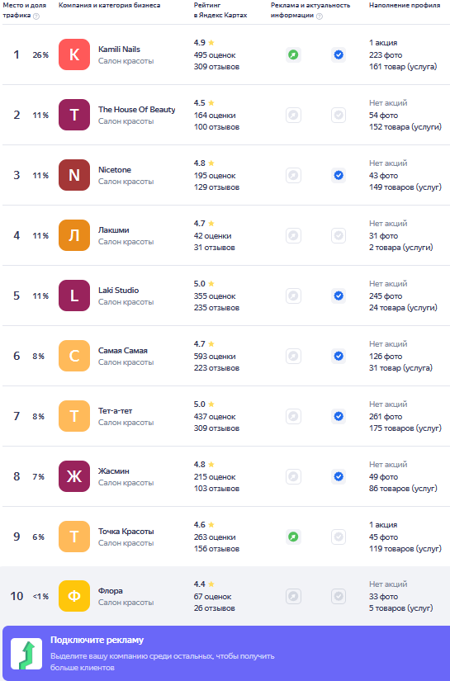Click the red K avatar of Kamili Nails
Image resolution: width=450 pixels, height=681 pixels.
74,54
